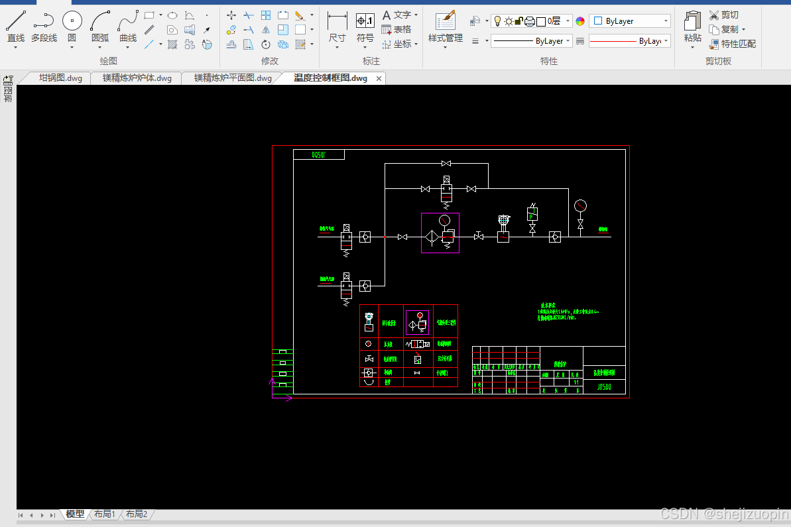Click the lineweight icon beside ByLayer
The width and height of the screenshot is (791, 527).
point(580,41)
